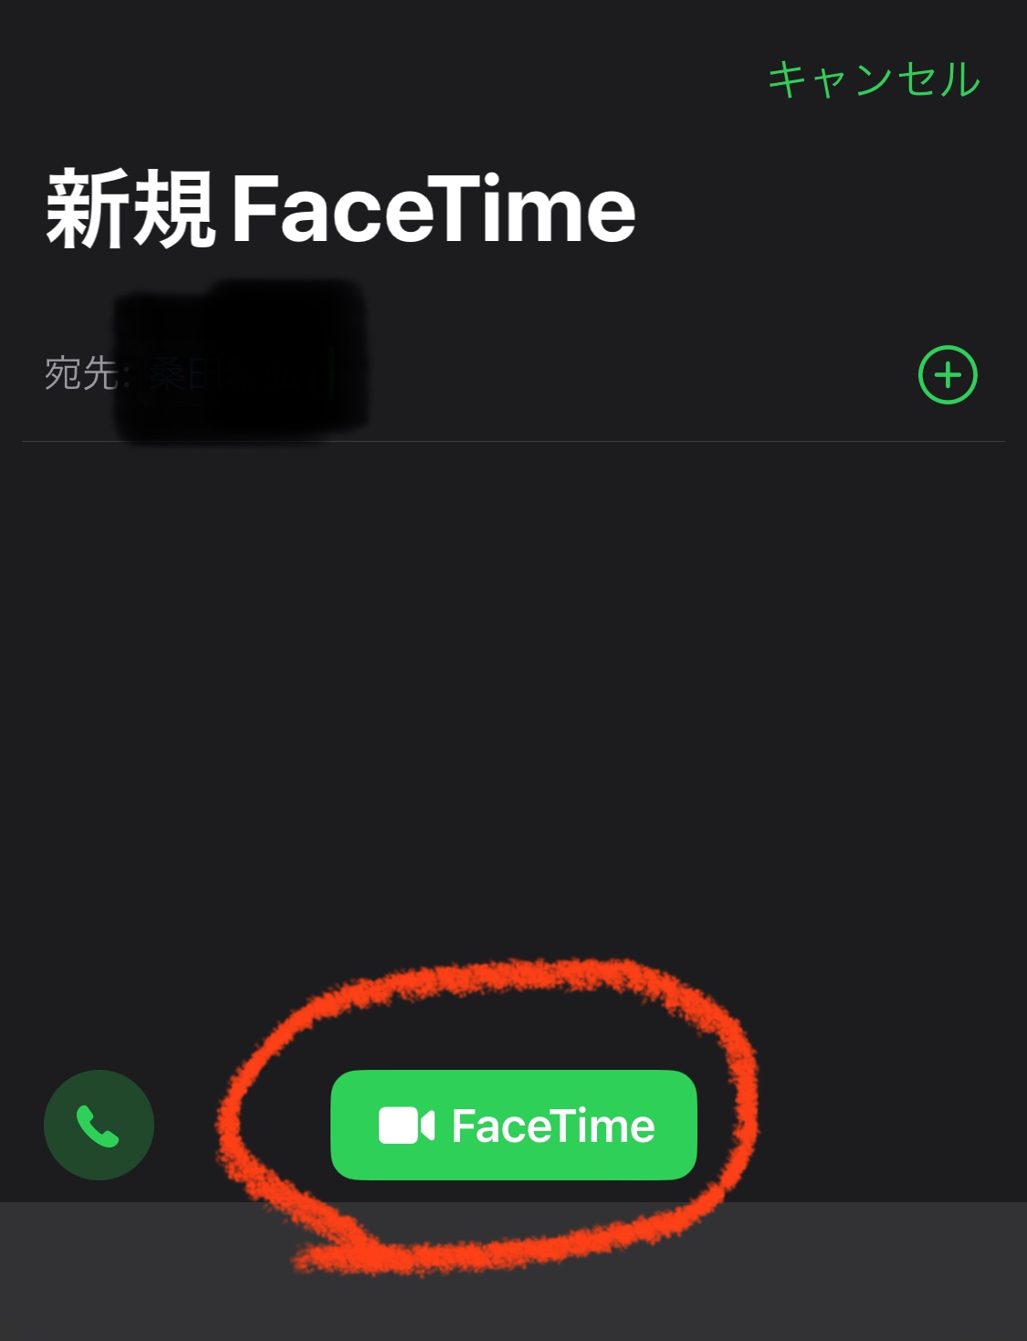This screenshot has width=1027, height=1341.
Task: Click the white handset glyph in the circle
Action: tap(98, 1126)
